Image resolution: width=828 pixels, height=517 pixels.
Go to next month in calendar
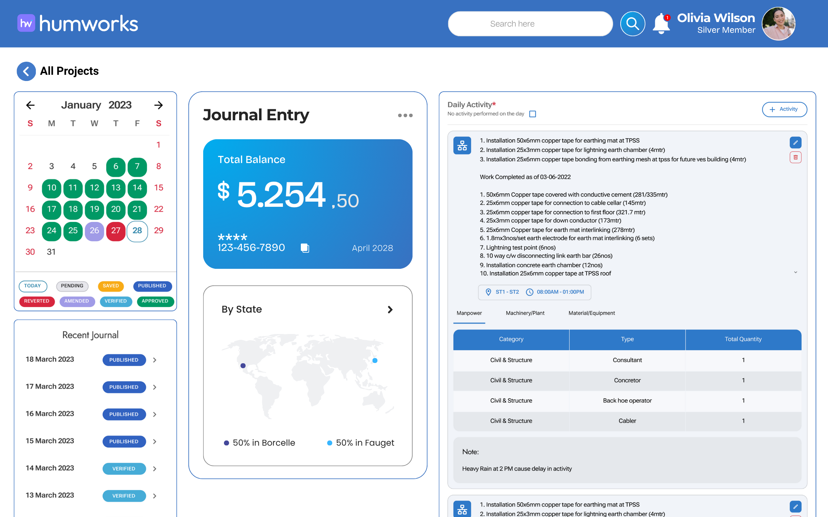point(158,105)
